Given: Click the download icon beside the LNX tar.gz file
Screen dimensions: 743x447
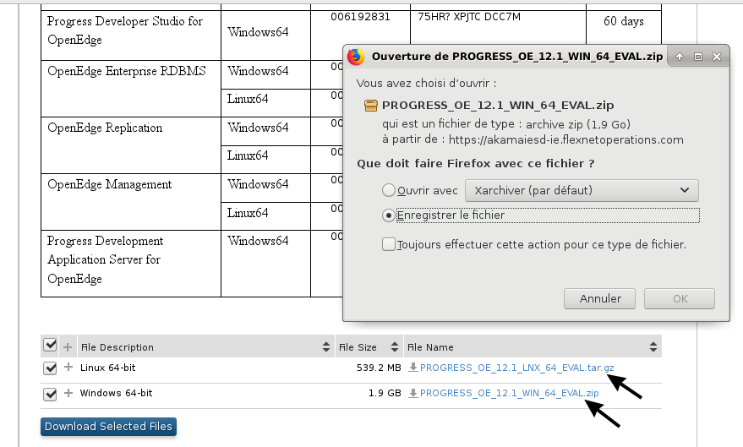Looking at the screenshot, I should point(412,368).
